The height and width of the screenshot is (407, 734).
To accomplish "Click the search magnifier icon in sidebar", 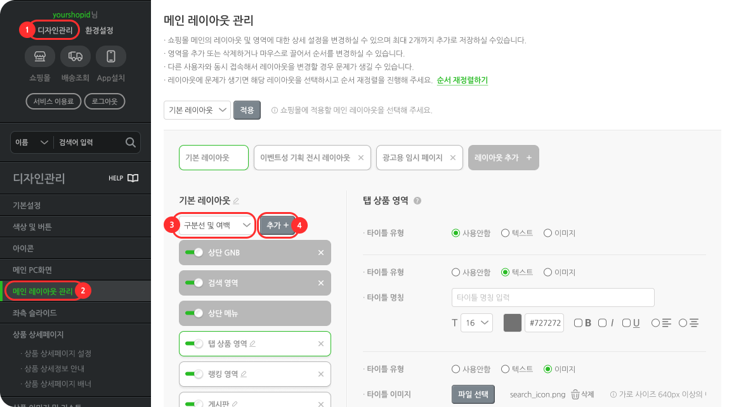I will 131,142.
